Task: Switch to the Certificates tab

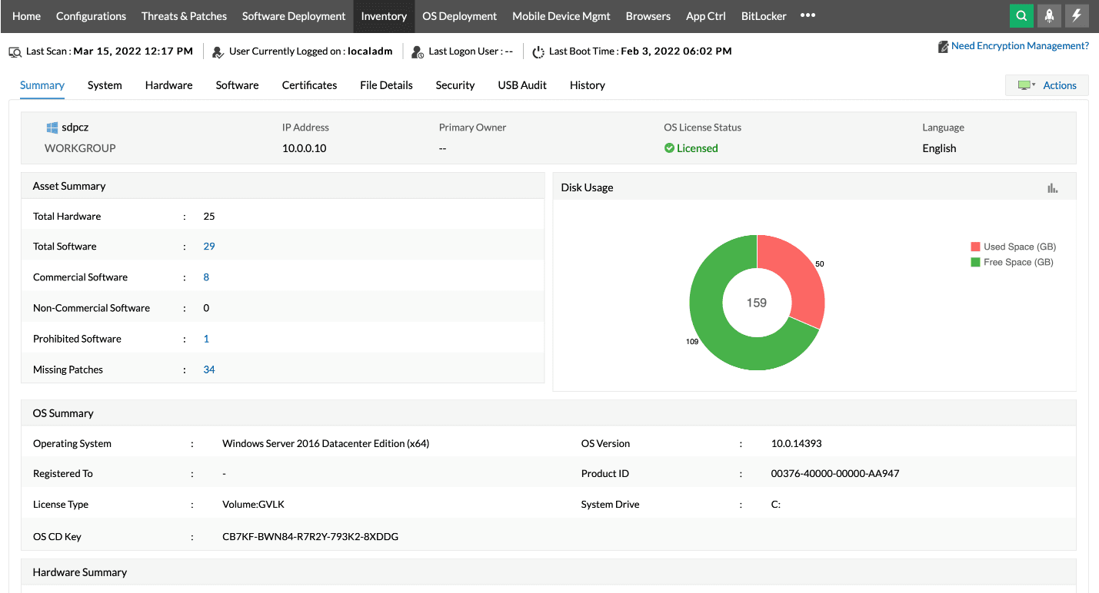Action: (x=309, y=85)
